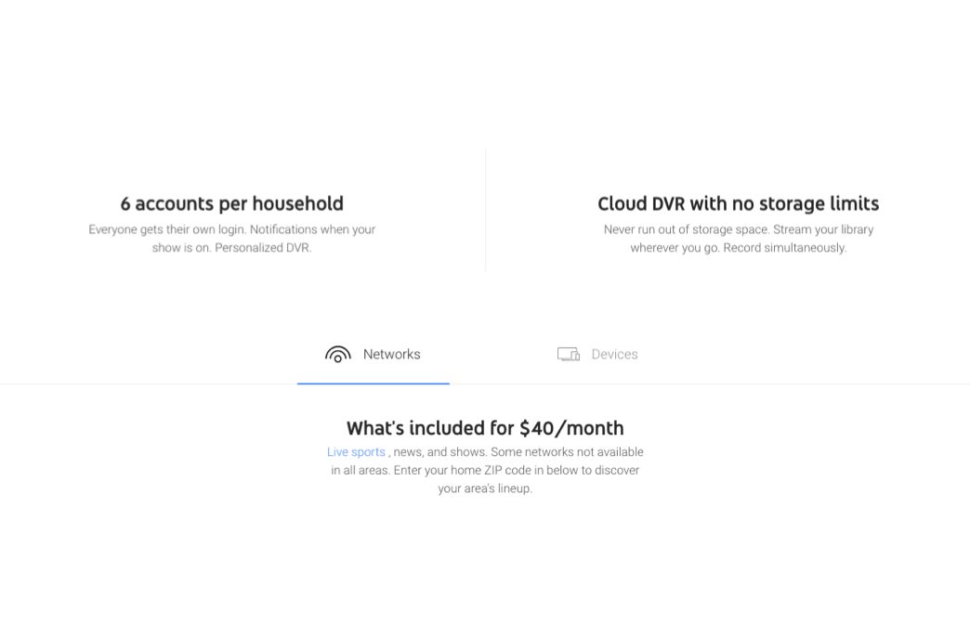
Task: Click the "Some networks not available" text
Action: (566, 452)
